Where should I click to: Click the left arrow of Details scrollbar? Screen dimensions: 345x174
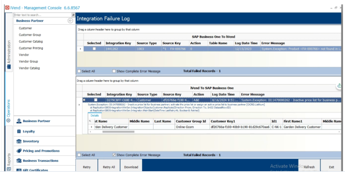[90, 132]
